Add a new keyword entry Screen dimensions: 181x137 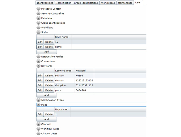coord(46,95)
